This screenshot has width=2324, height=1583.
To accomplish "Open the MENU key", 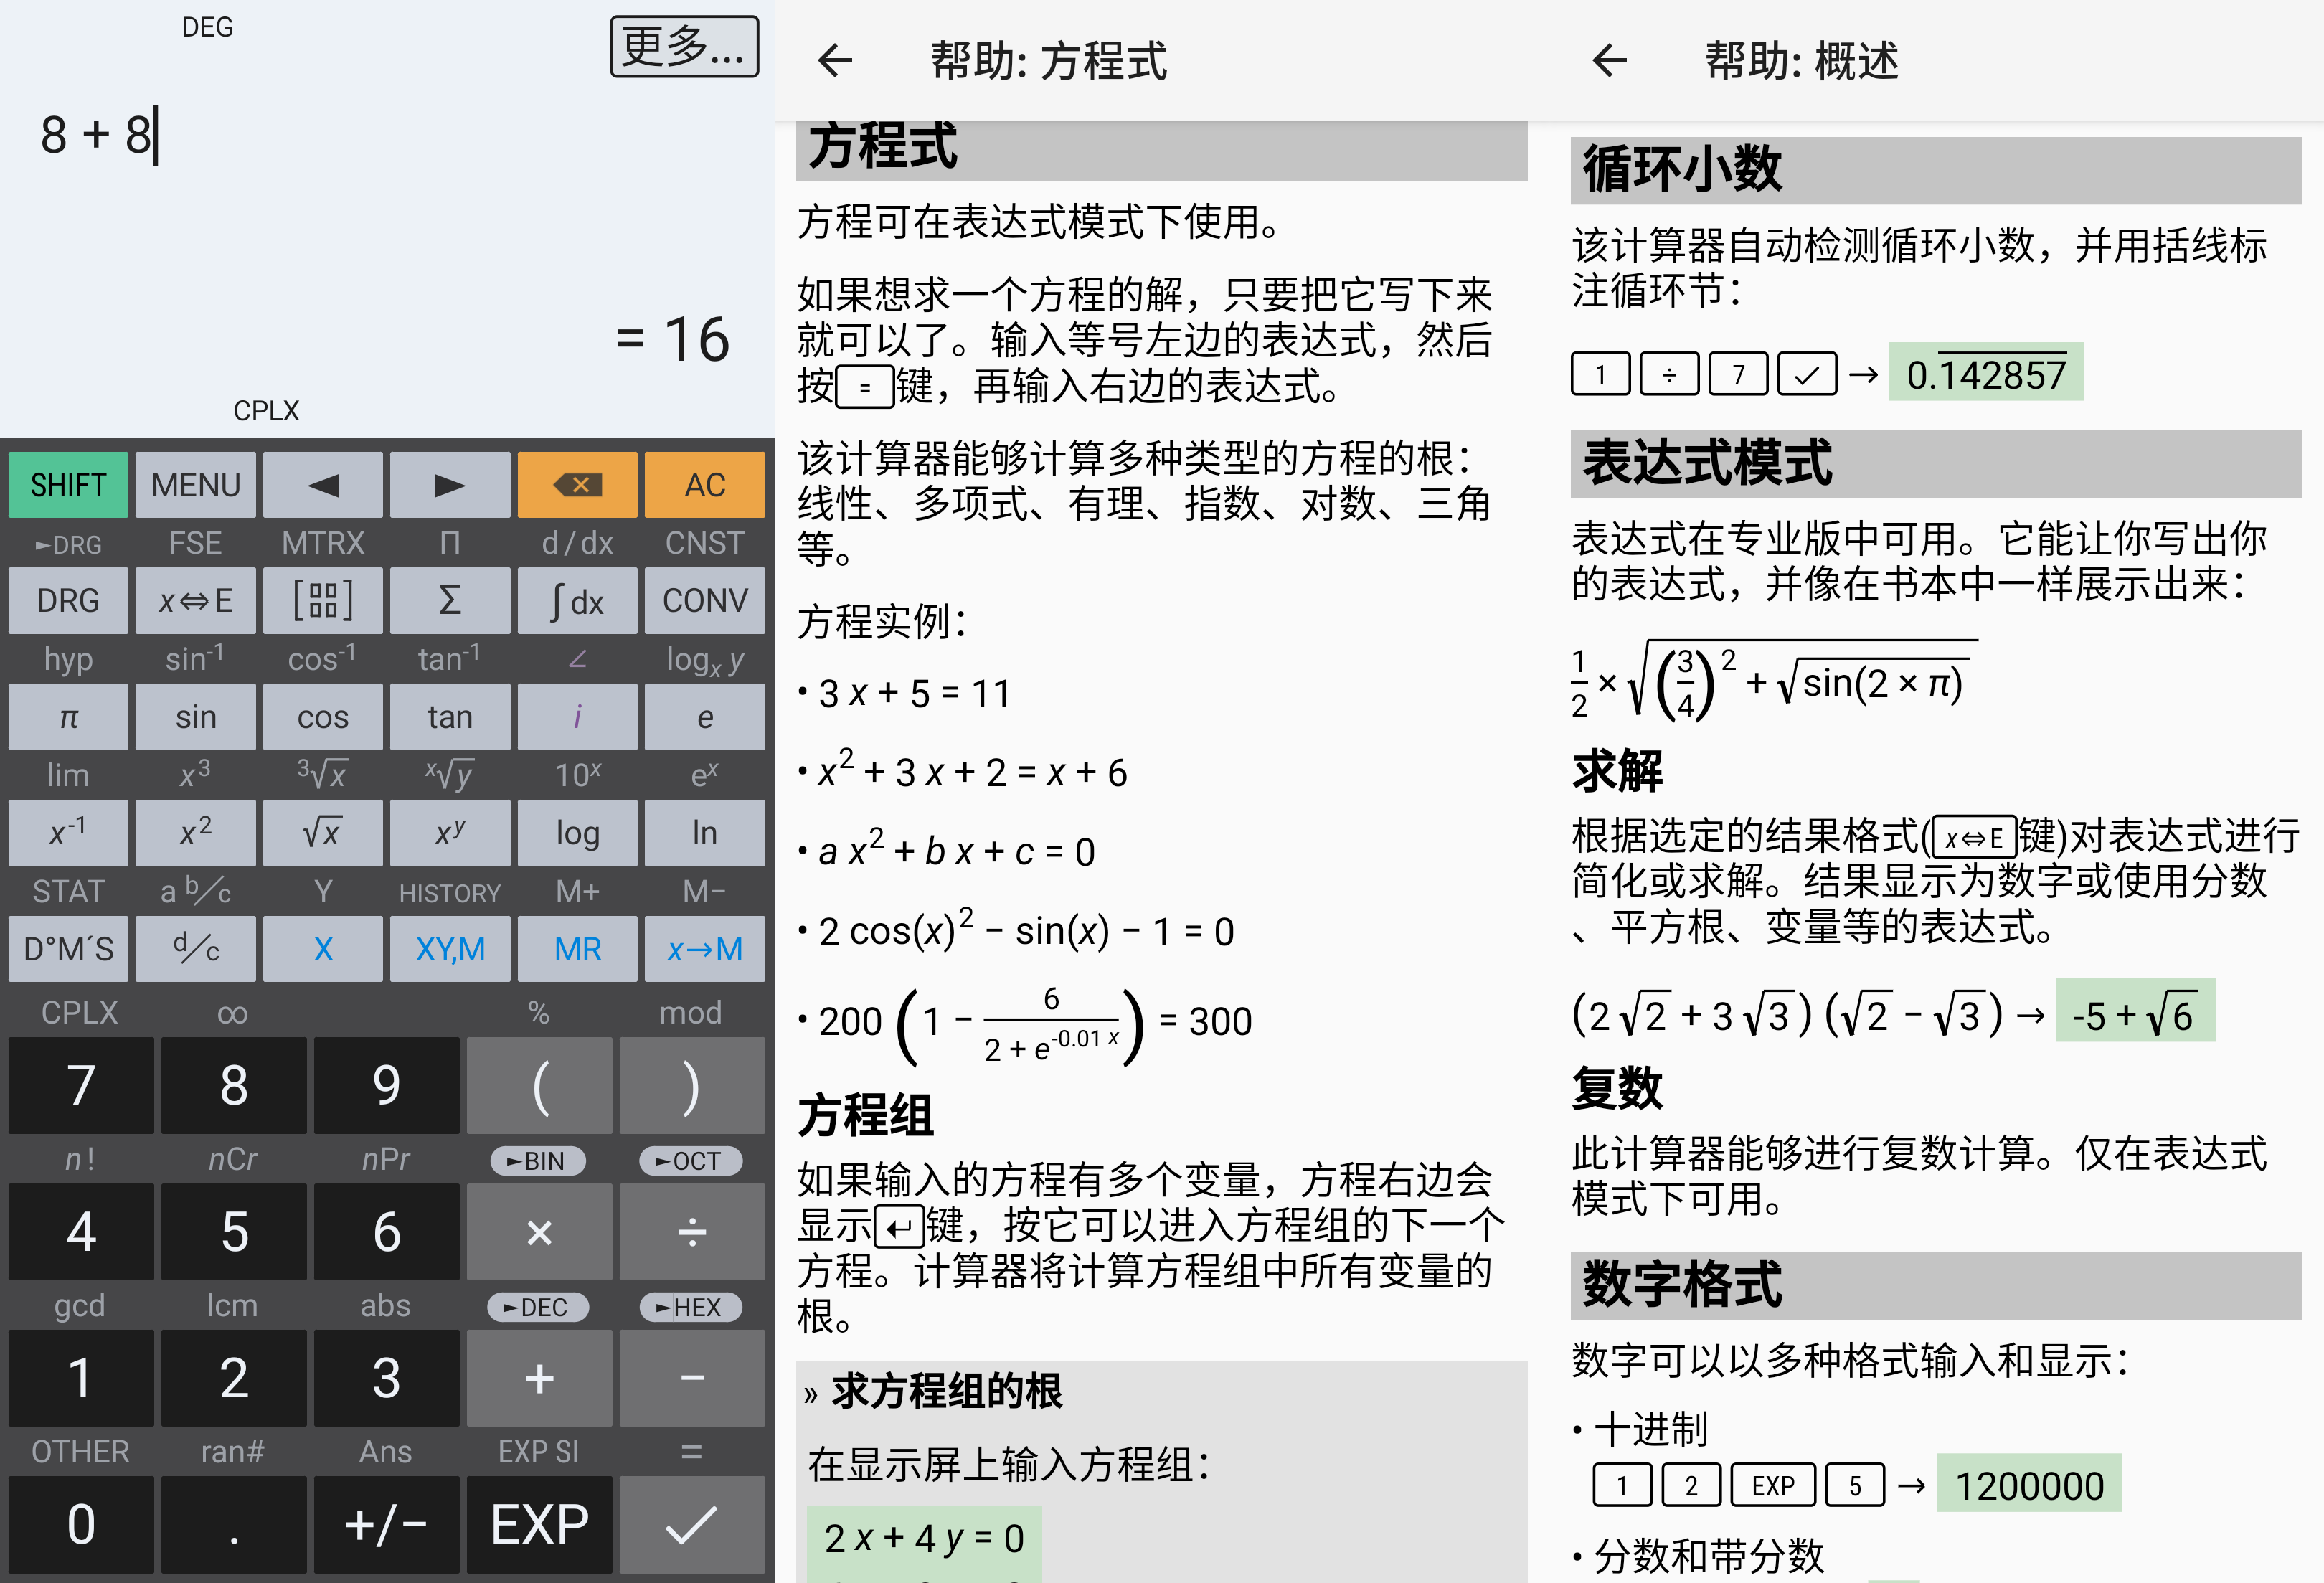I will (195, 485).
